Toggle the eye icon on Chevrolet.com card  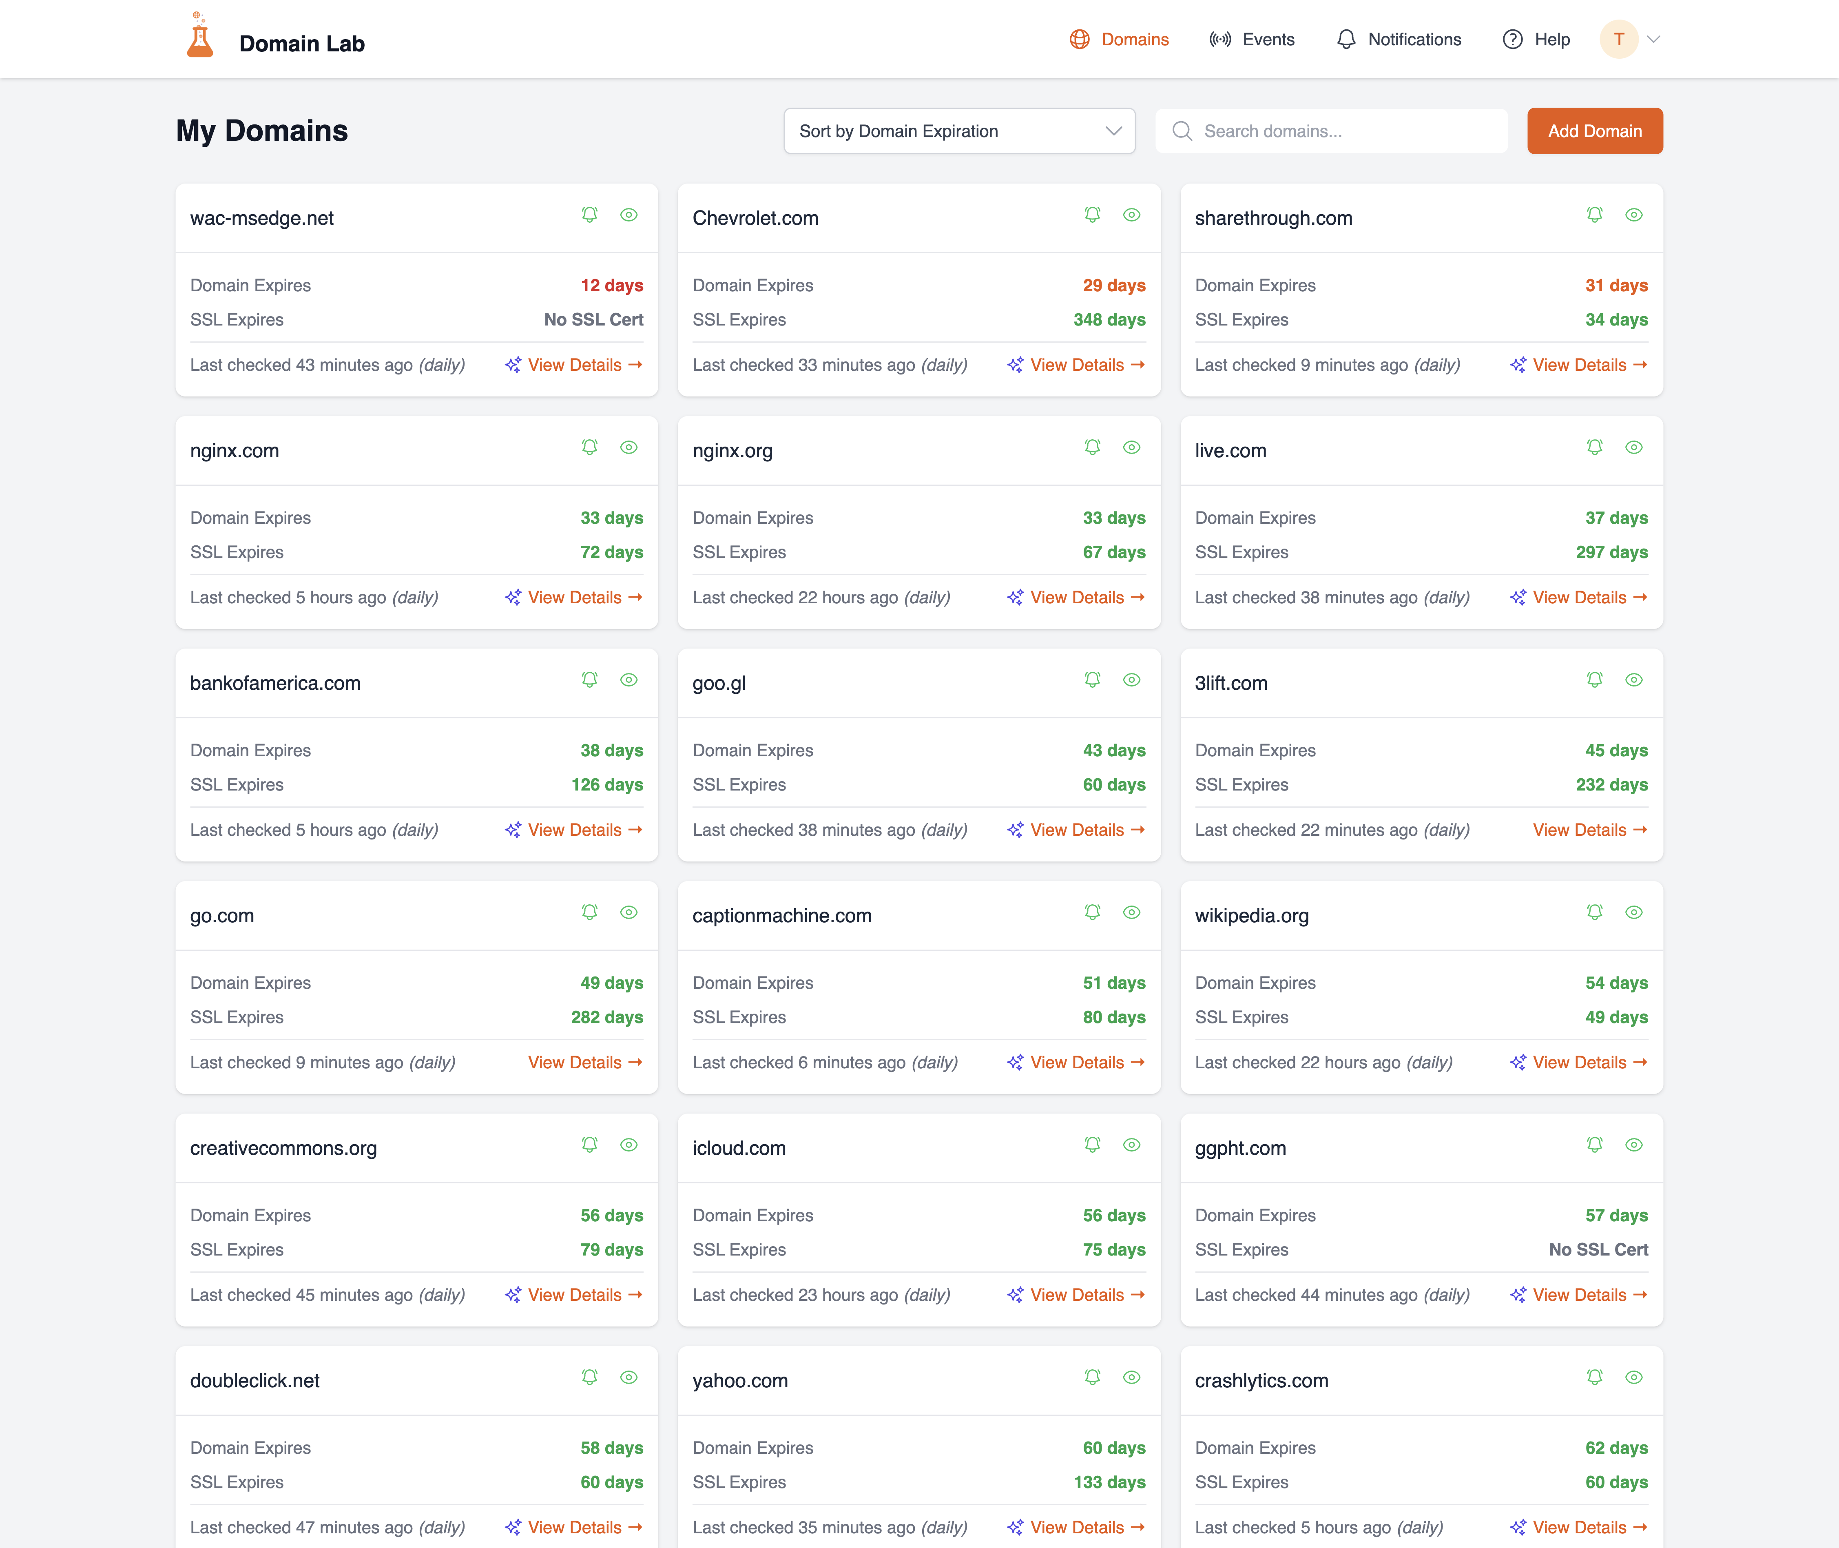coord(1132,214)
